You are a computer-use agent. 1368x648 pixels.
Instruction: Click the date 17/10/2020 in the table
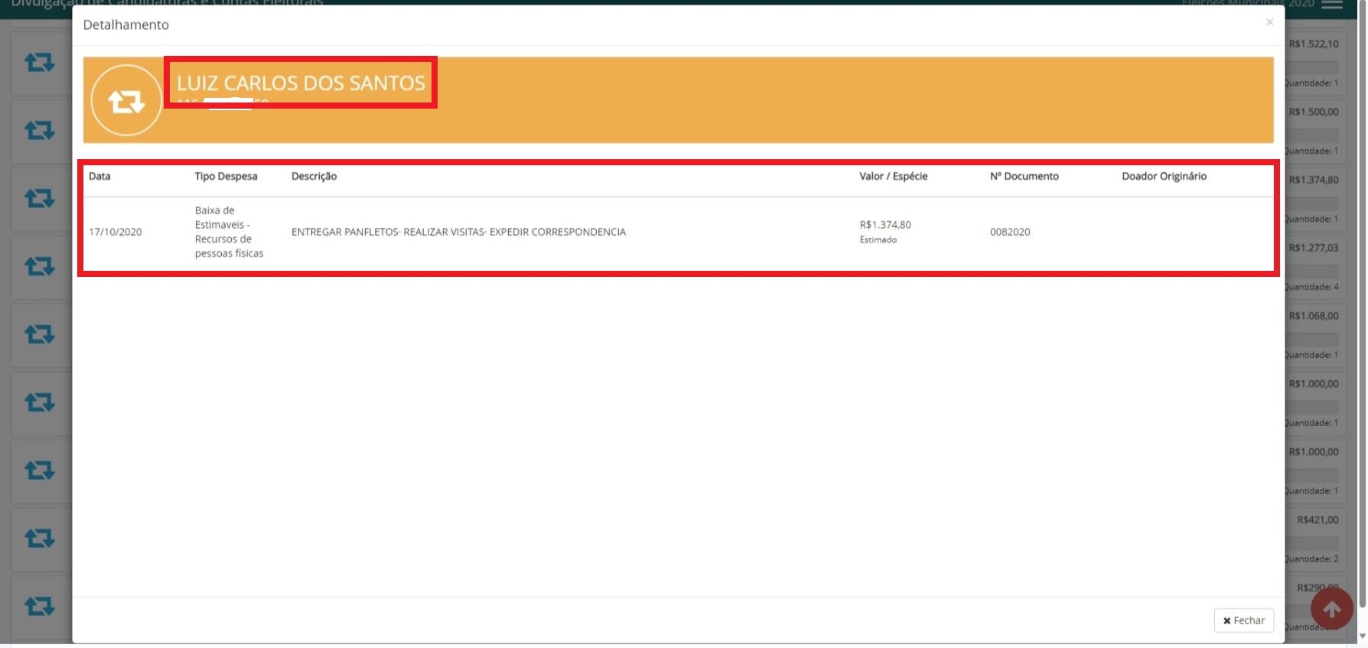[116, 232]
